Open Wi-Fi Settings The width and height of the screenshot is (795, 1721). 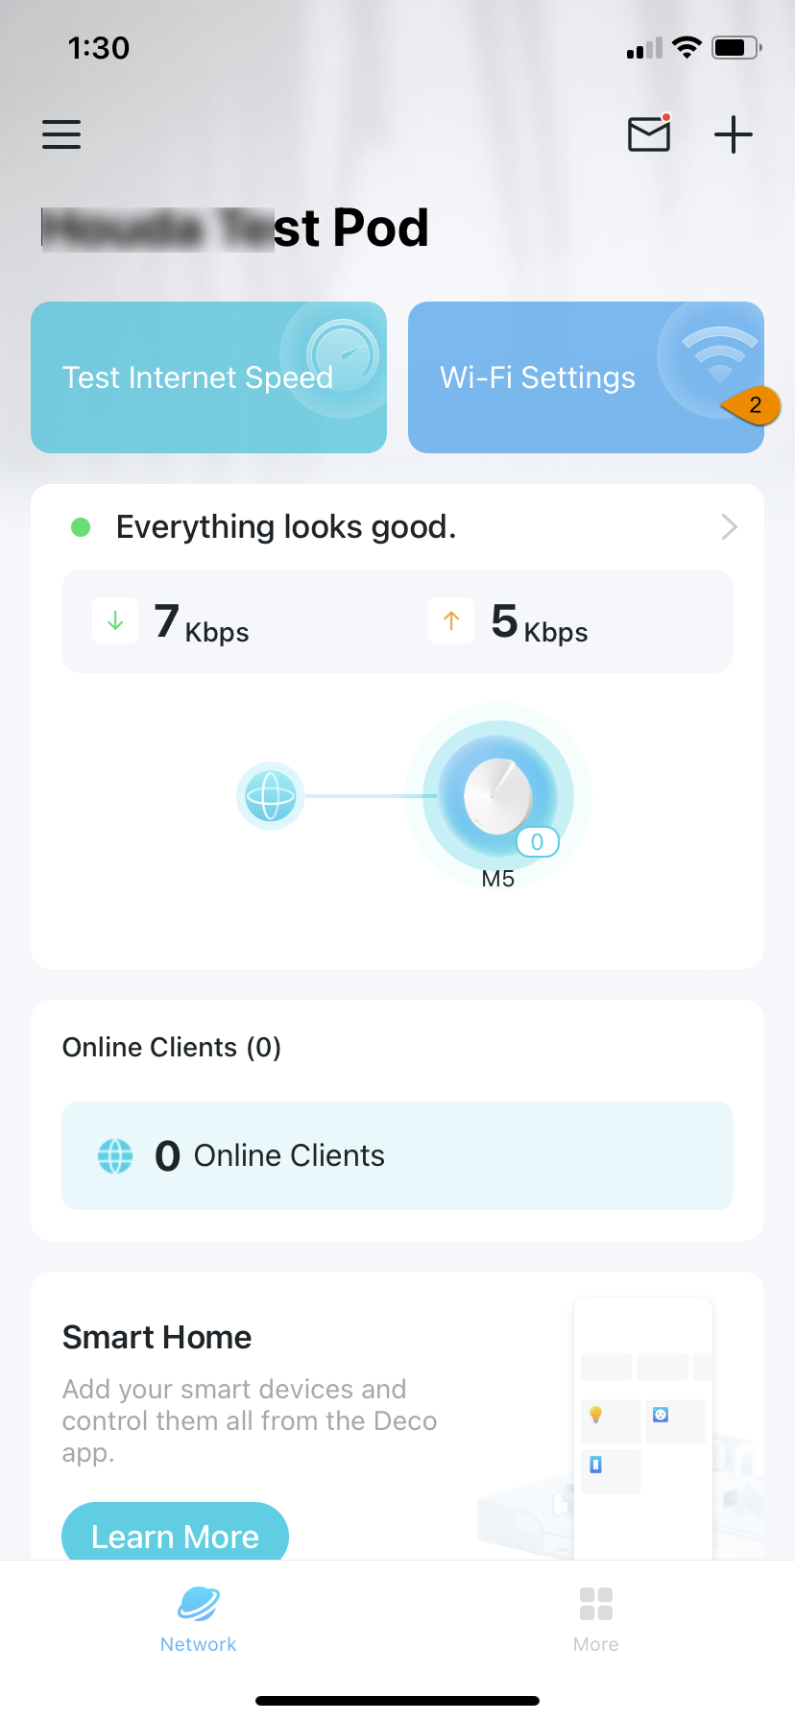point(586,377)
